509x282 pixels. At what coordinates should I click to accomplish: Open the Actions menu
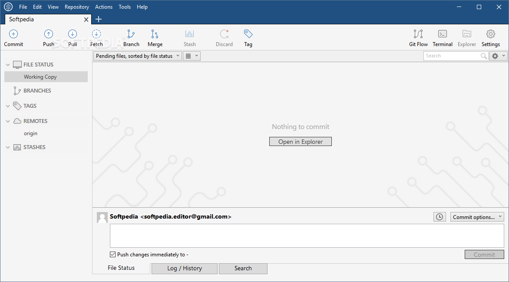coord(104,7)
